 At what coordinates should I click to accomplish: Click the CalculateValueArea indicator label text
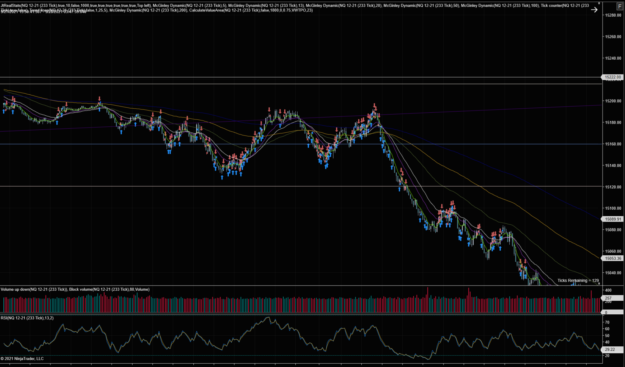point(251,10)
